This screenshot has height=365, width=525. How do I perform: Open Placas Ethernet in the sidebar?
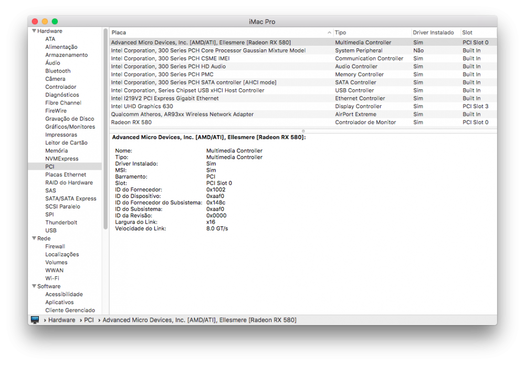coord(66,174)
